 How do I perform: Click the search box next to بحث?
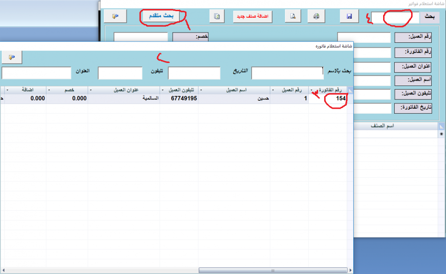(x=395, y=17)
